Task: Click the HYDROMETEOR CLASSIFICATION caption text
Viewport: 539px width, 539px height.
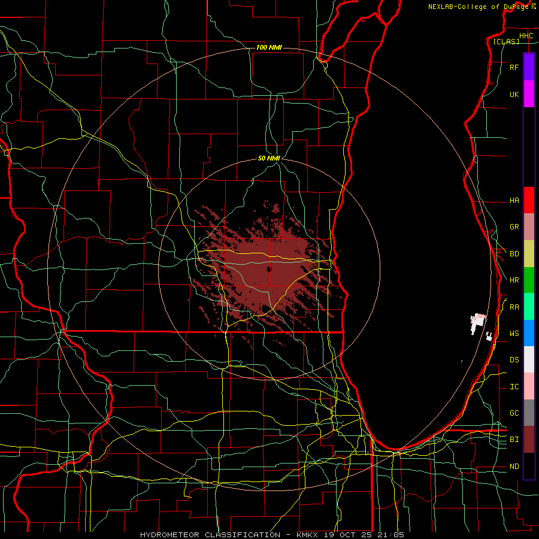Action: (272, 535)
